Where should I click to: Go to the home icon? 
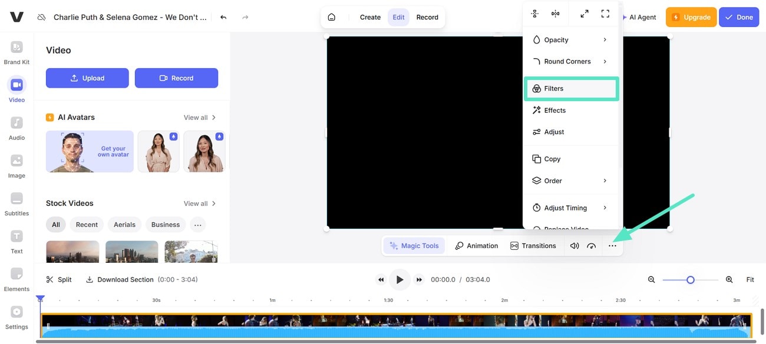tap(332, 17)
